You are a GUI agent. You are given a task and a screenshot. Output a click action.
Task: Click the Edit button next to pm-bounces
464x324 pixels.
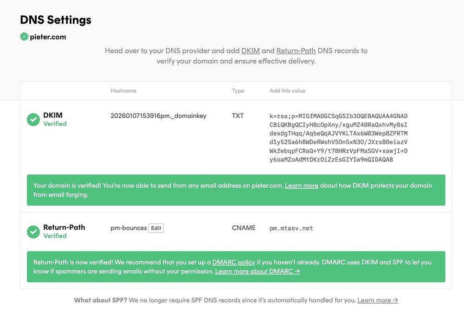(x=156, y=228)
